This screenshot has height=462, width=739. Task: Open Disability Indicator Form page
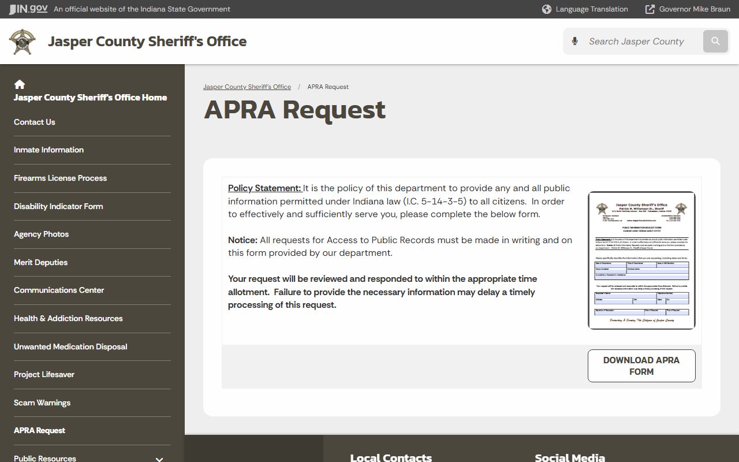(58, 206)
